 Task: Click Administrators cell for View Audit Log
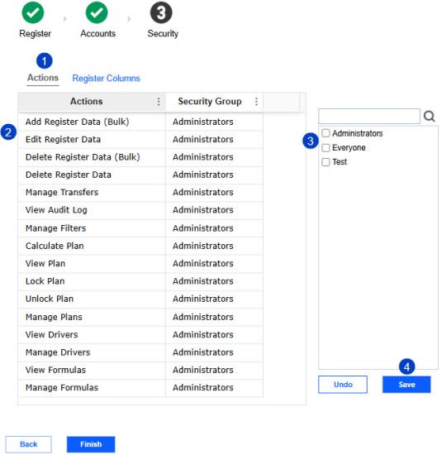click(x=215, y=210)
